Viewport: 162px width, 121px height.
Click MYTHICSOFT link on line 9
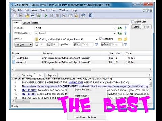tap(29, 90)
